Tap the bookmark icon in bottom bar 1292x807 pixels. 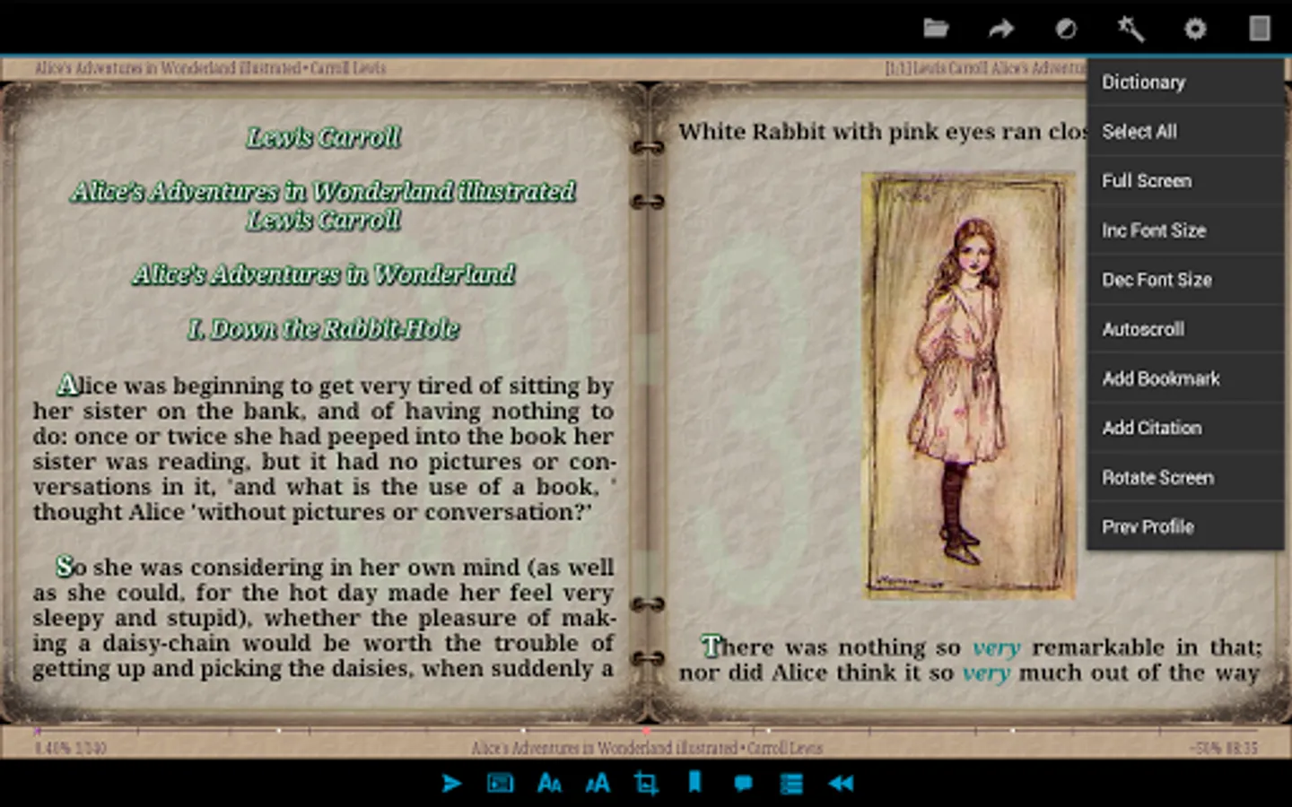[694, 783]
